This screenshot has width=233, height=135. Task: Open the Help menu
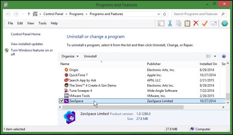coord(54,23)
